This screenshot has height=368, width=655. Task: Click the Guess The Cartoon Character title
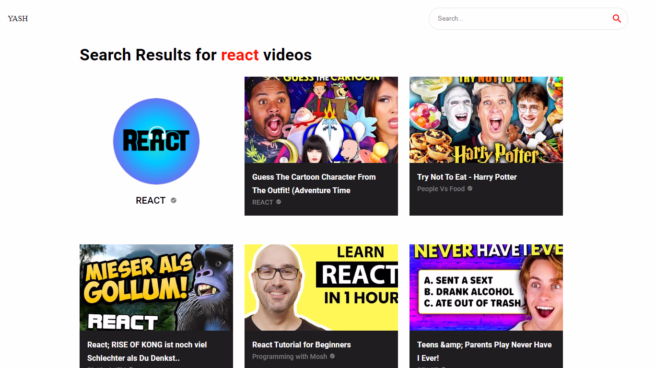(314, 184)
